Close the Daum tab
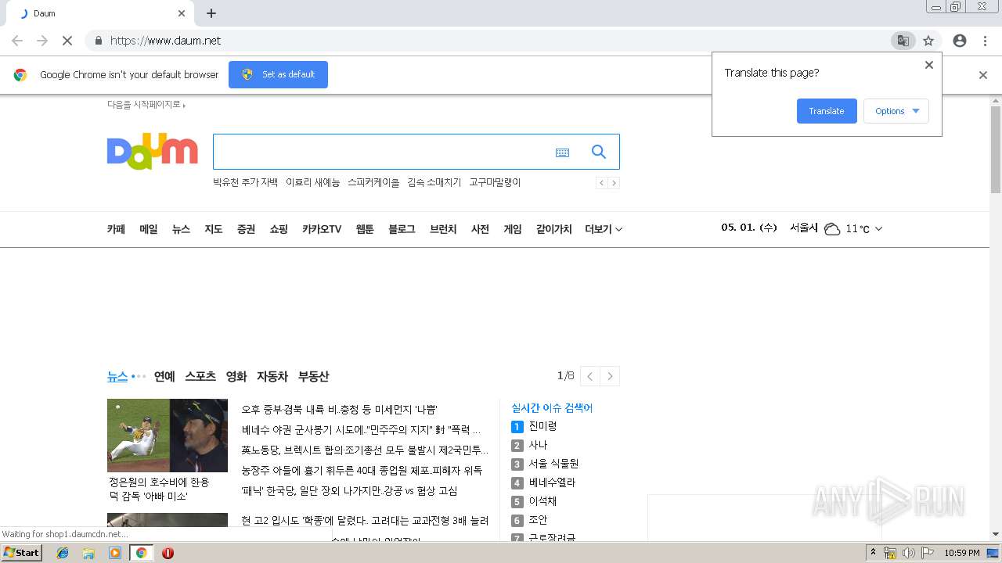The height and width of the screenshot is (563, 1002). 182,13
